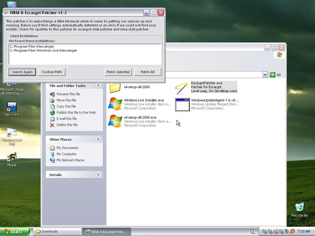Click the orange magnifier tray icon
This screenshot has width=315, height=236.
point(292,232)
